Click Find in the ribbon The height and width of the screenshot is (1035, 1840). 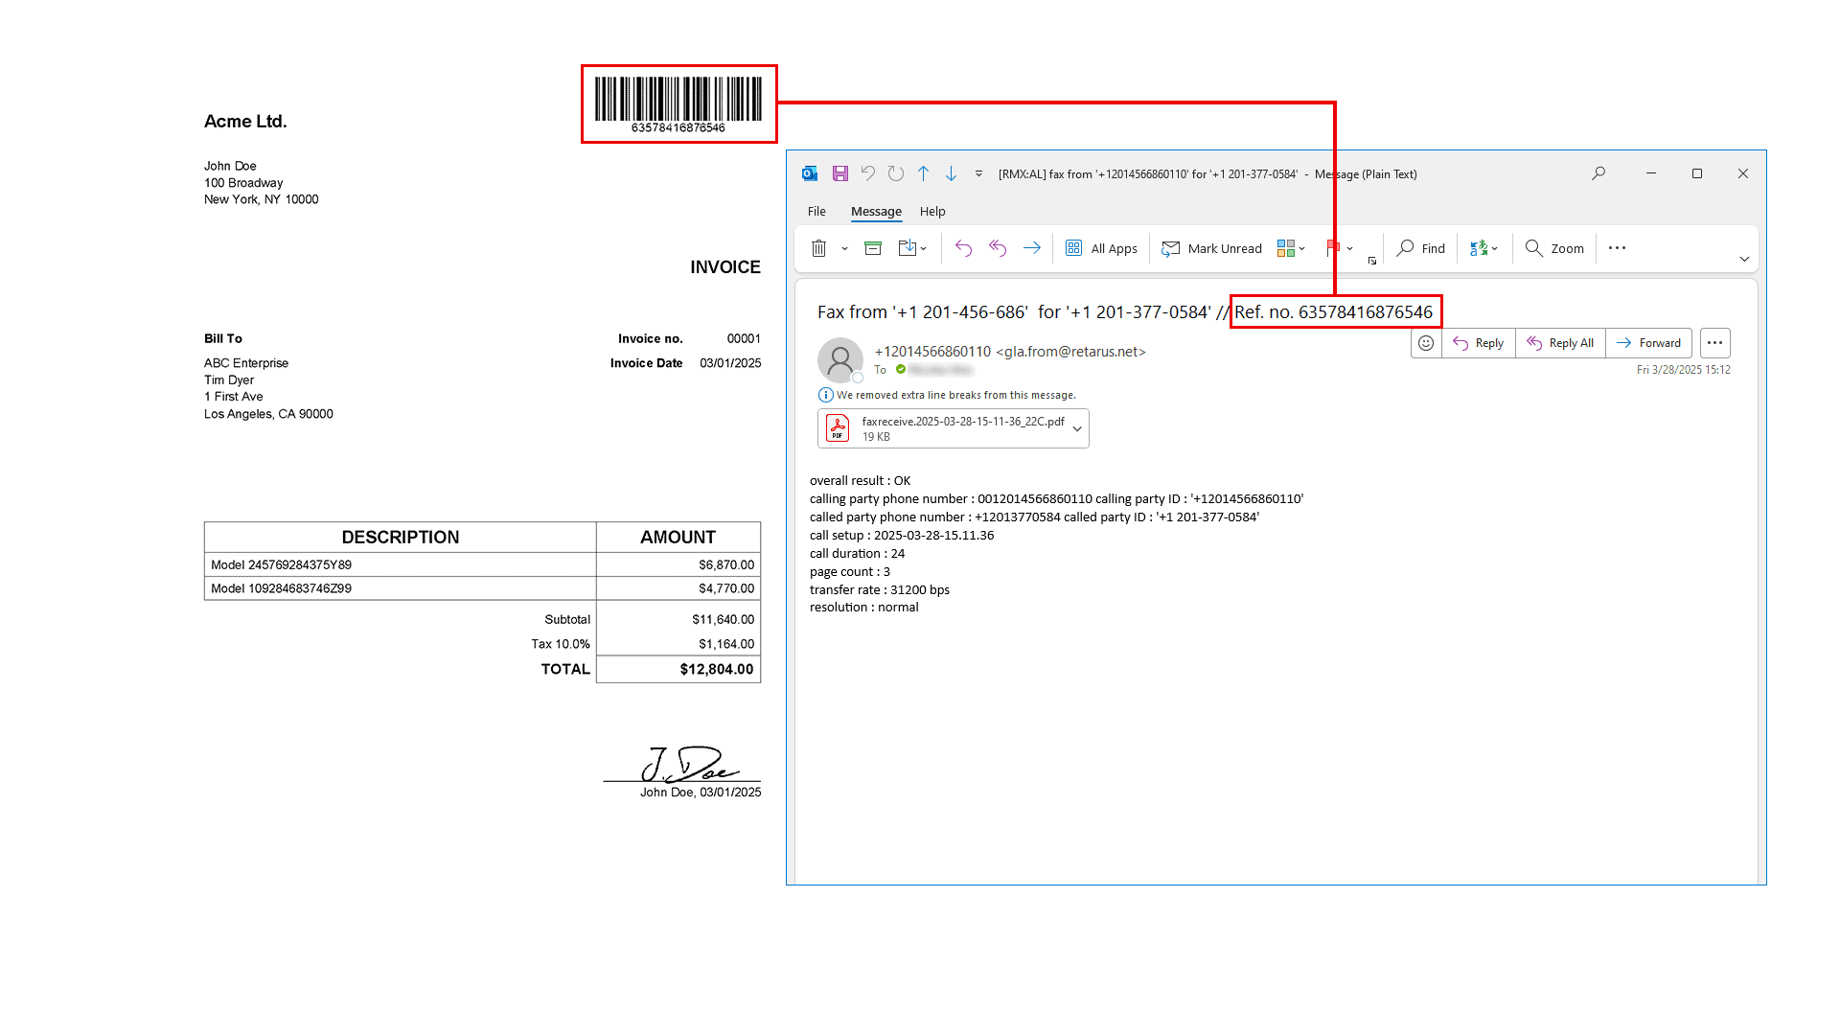tap(1420, 248)
